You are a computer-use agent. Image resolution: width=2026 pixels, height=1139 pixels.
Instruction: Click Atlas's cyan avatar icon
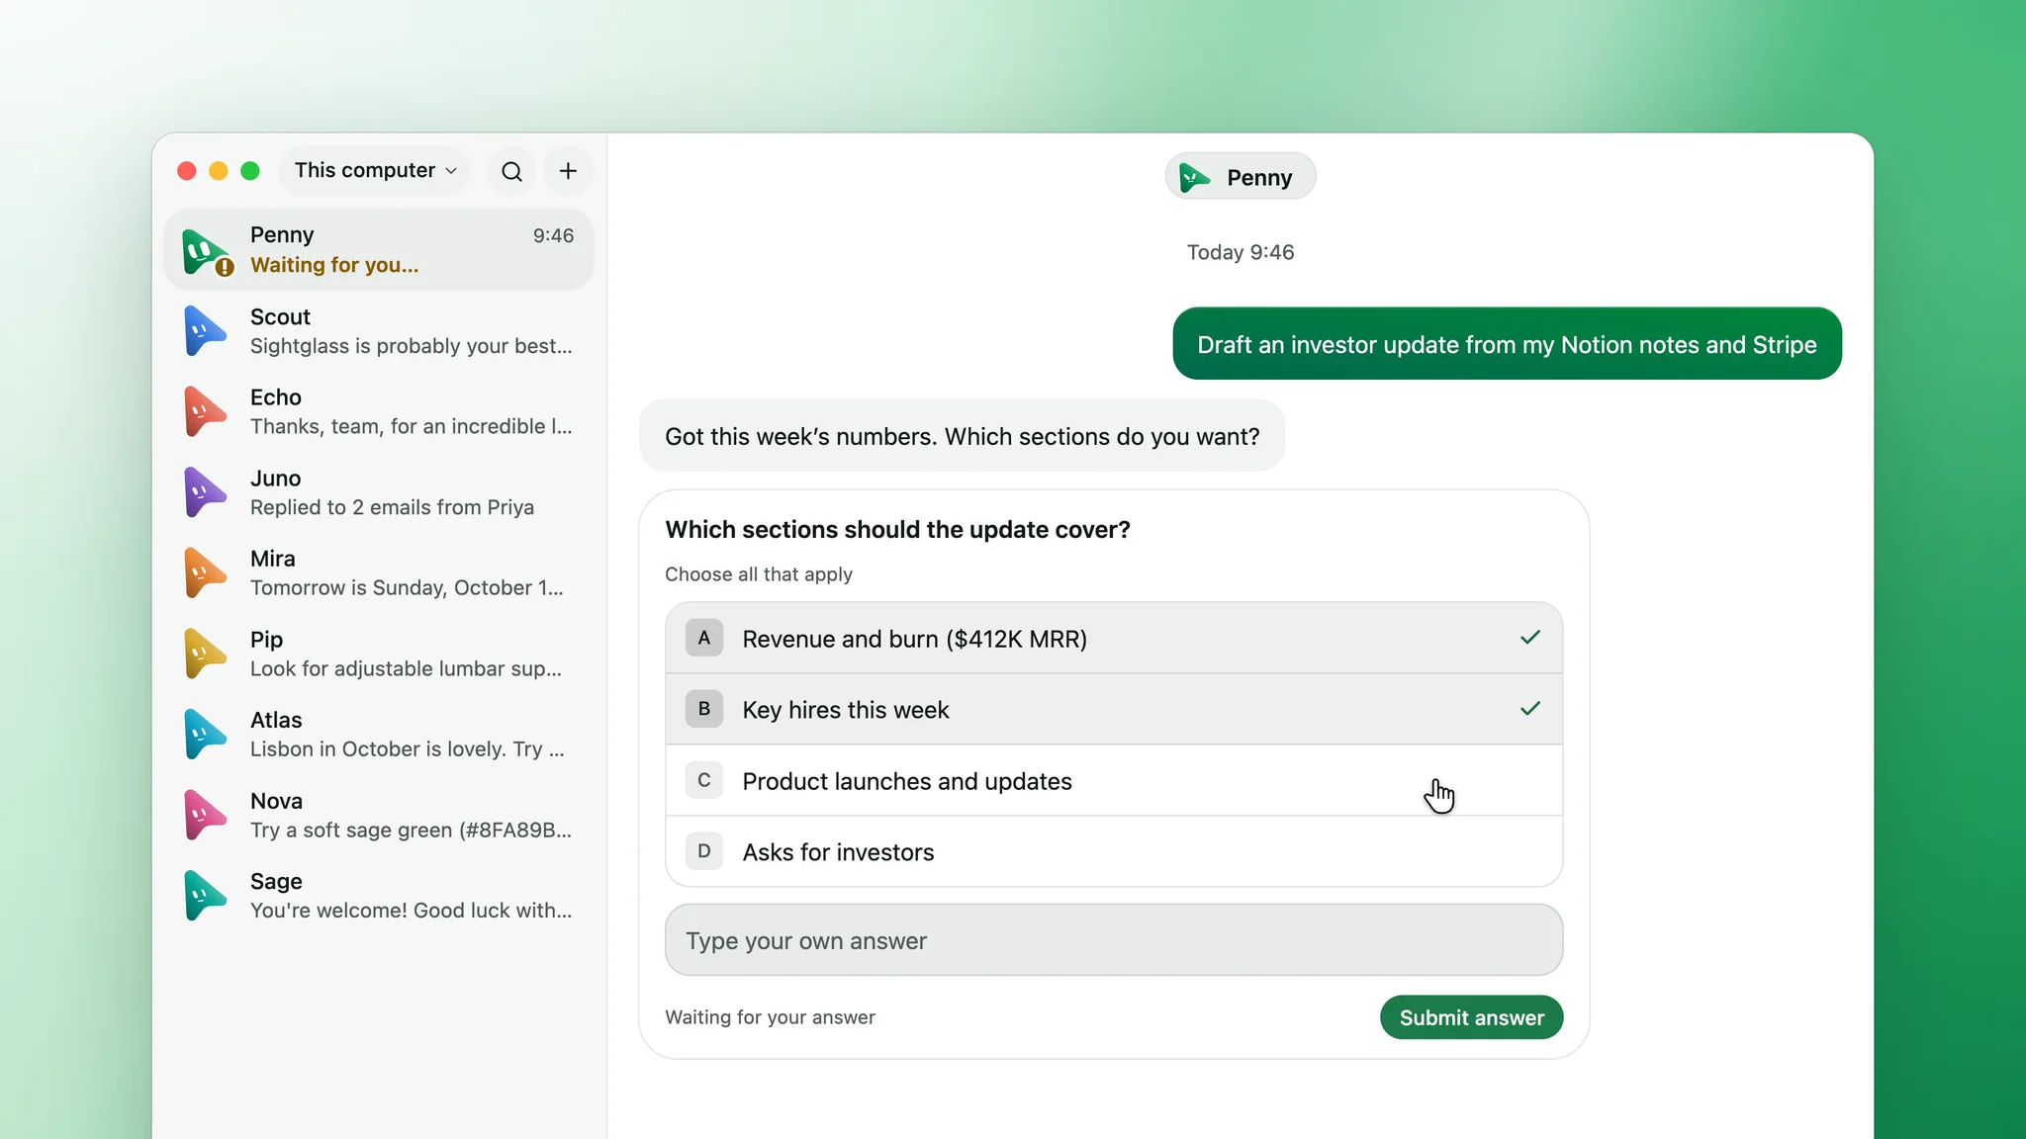[205, 735]
